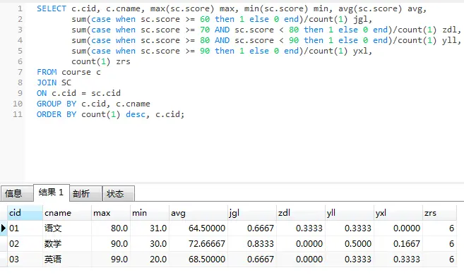
Task: Click the current-row arrow marker beside 01
Action: point(4,228)
